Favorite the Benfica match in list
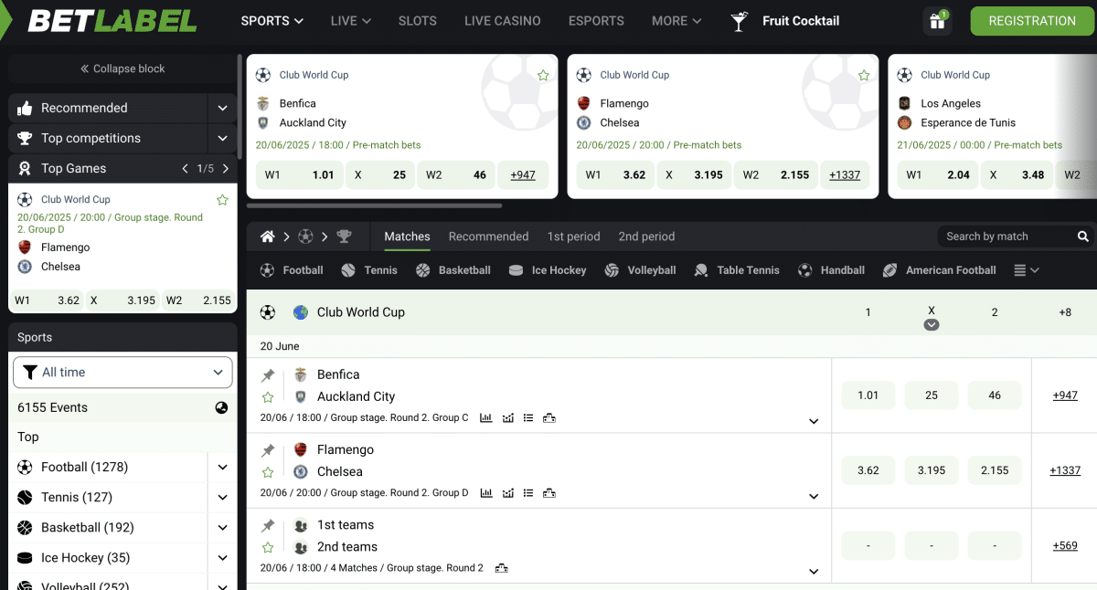The height and width of the screenshot is (590, 1097). click(268, 397)
